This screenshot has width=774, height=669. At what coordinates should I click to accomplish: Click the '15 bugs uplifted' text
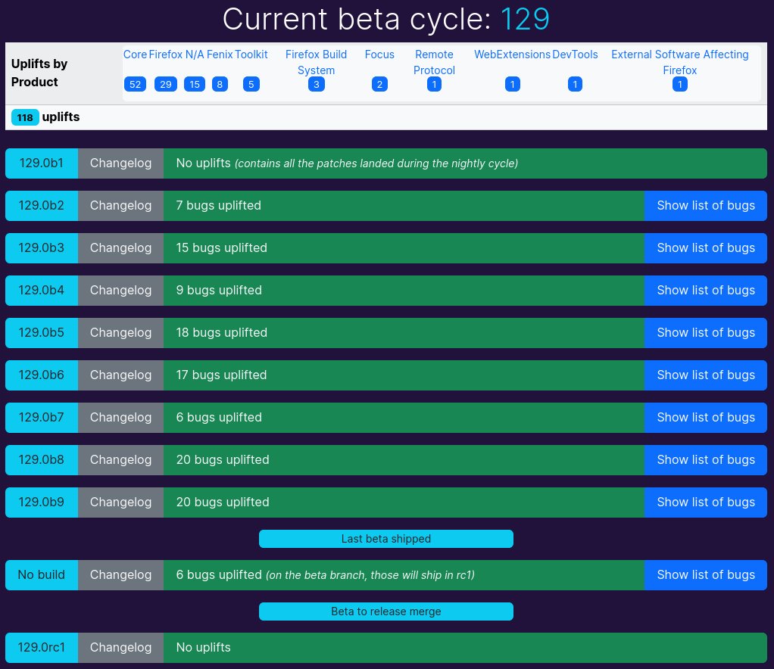(222, 248)
